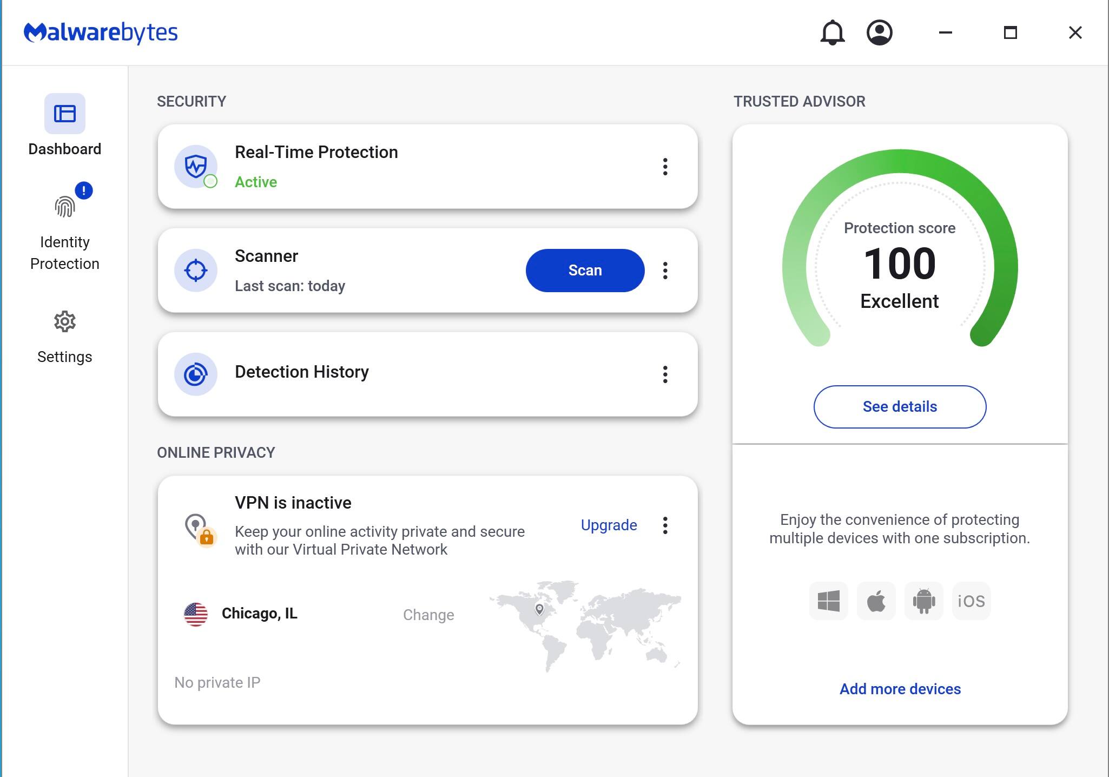Open Identity Protection from the sidebar
Image resolution: width=1109 pixels, height=777 pixels.
tap(64, 206)
